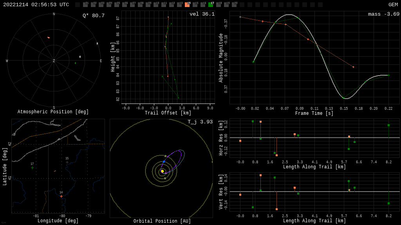Toggle the green station 17 indicator
The height and width of the screenshot is (225, 401).
(x=211, y=5)
